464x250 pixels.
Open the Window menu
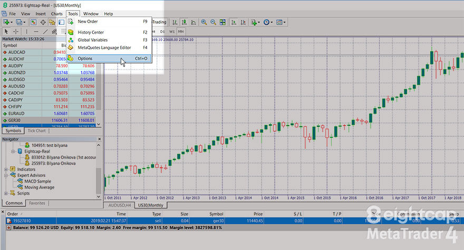coord(91,14)
